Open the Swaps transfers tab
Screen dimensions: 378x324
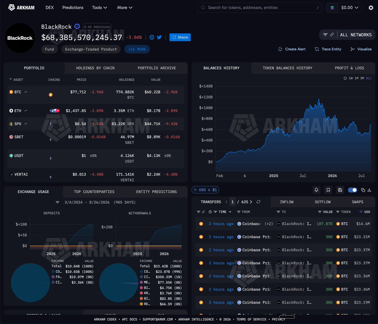tap(358, 202)
